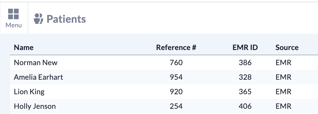Select reference number 254 cell
This screenshot has height=114, width=318.
pyautogui.click(x=176, y=106)
